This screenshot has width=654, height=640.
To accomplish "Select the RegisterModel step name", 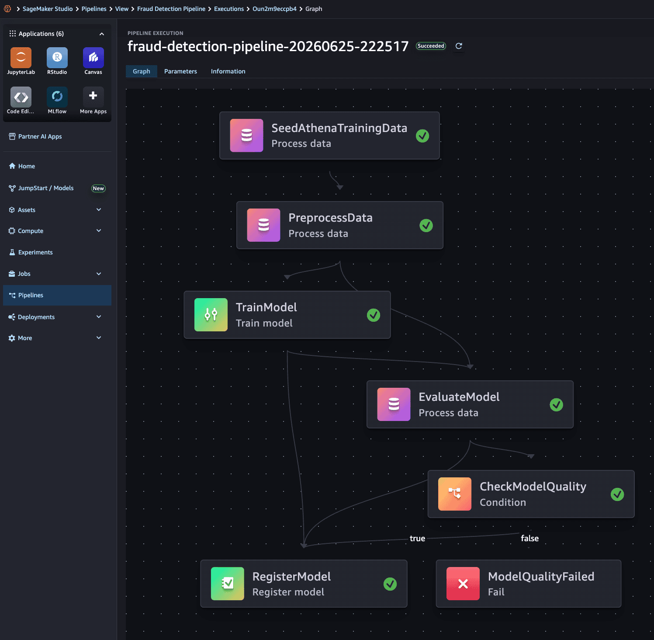I will tap(292, 577).
